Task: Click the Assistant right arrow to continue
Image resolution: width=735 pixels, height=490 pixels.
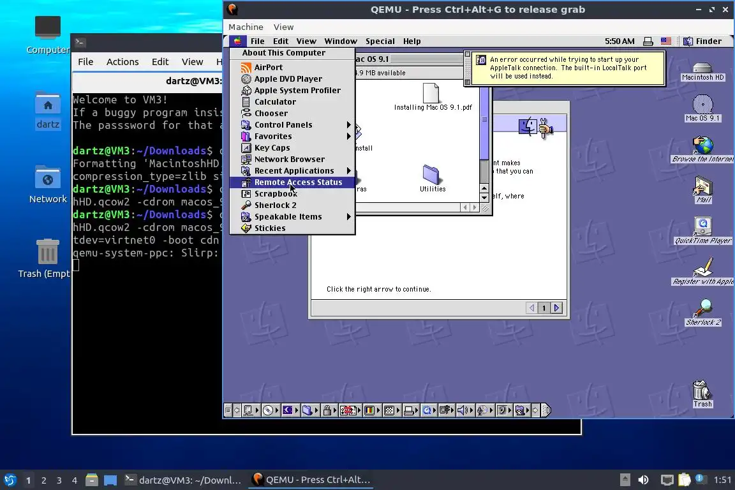Action: pos(557,308)
